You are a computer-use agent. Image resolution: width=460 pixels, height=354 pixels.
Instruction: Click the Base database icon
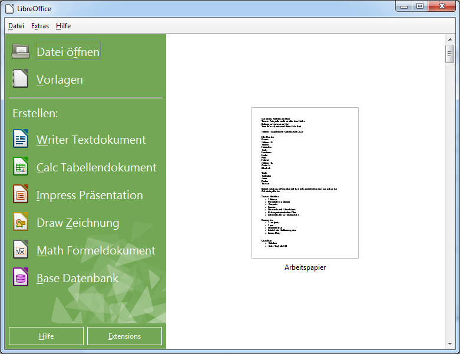coord(21,278)
